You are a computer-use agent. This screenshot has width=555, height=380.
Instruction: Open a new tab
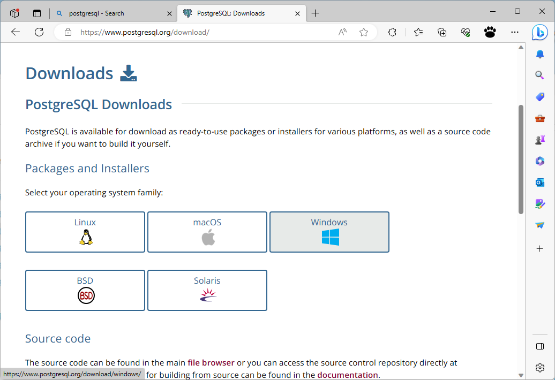(316, 13)
